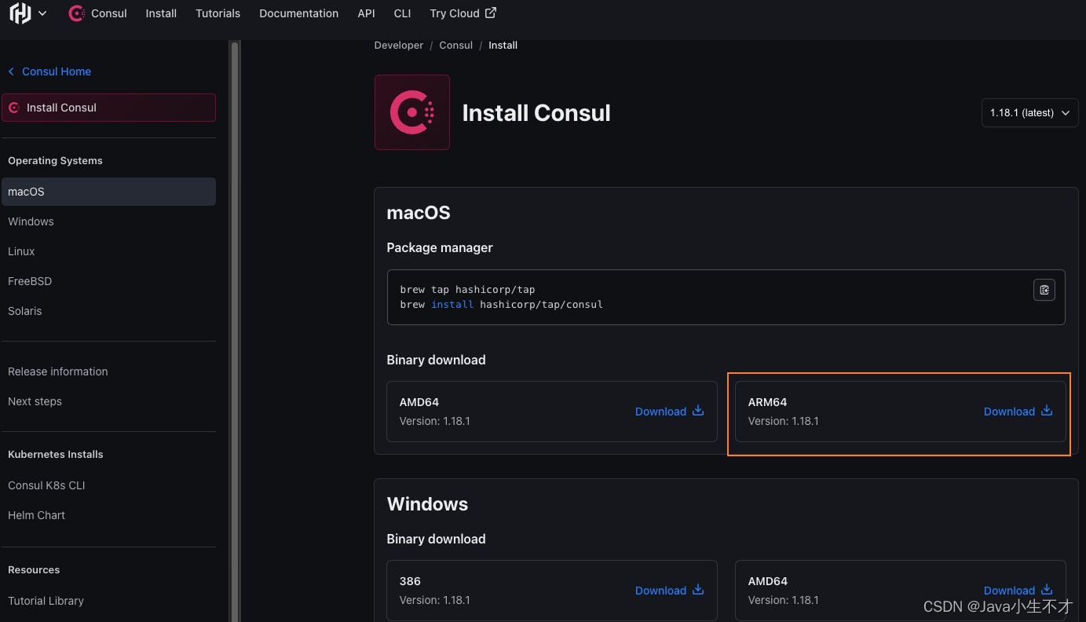Download Windows 386 binary
Image resolution: width=1086 pixels, height=622 pixels.
[x=669, y=591]
